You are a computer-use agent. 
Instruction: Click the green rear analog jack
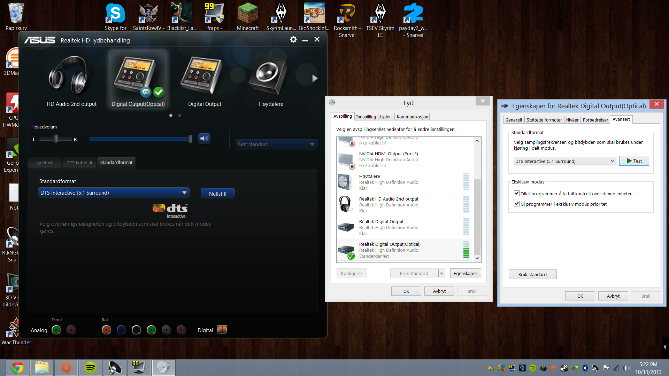[151, 330]
